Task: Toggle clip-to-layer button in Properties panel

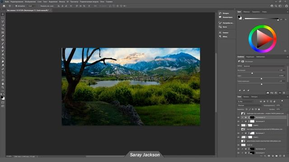Action: point(268,93)
